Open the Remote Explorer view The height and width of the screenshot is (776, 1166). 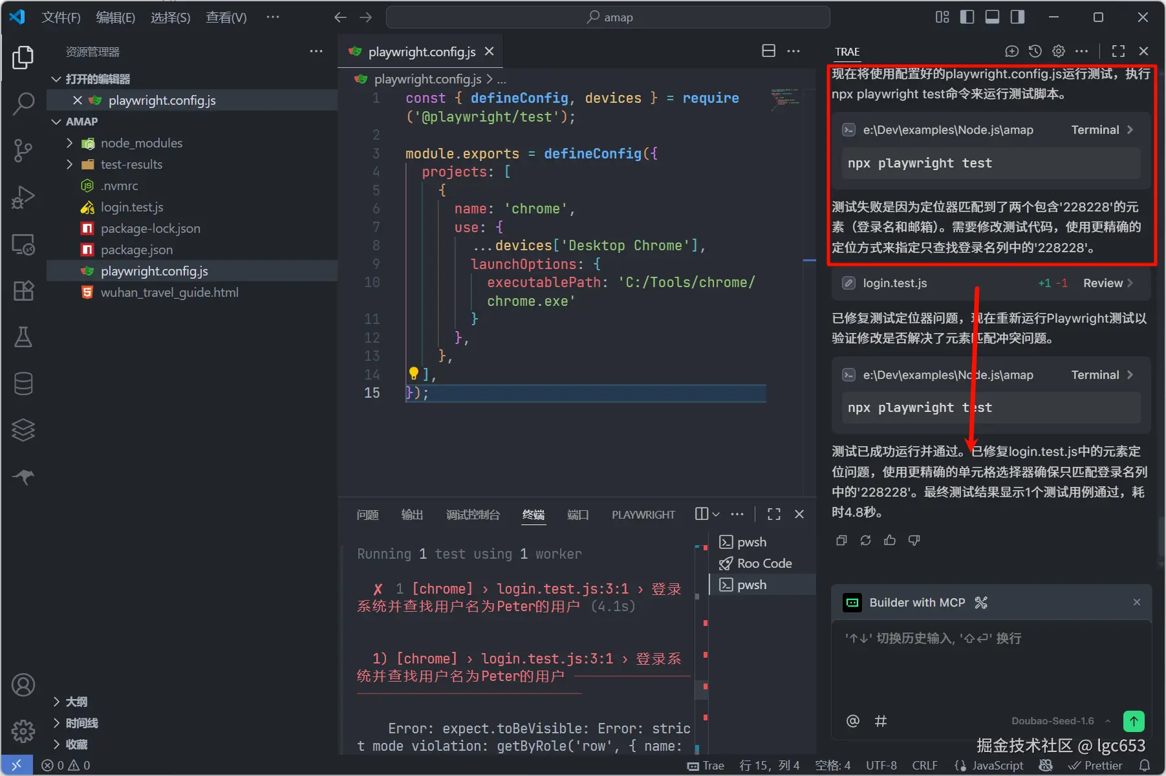(x=23, y=244)
